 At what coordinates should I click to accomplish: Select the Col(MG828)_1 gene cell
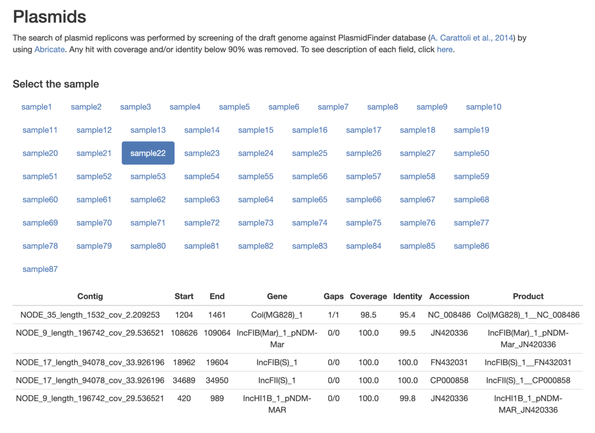277,315
